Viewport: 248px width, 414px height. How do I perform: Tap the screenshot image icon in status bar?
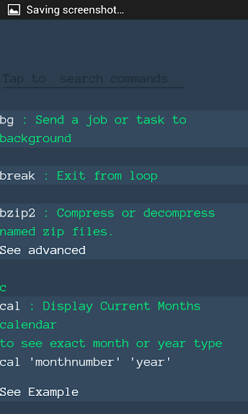pos(14,10)
